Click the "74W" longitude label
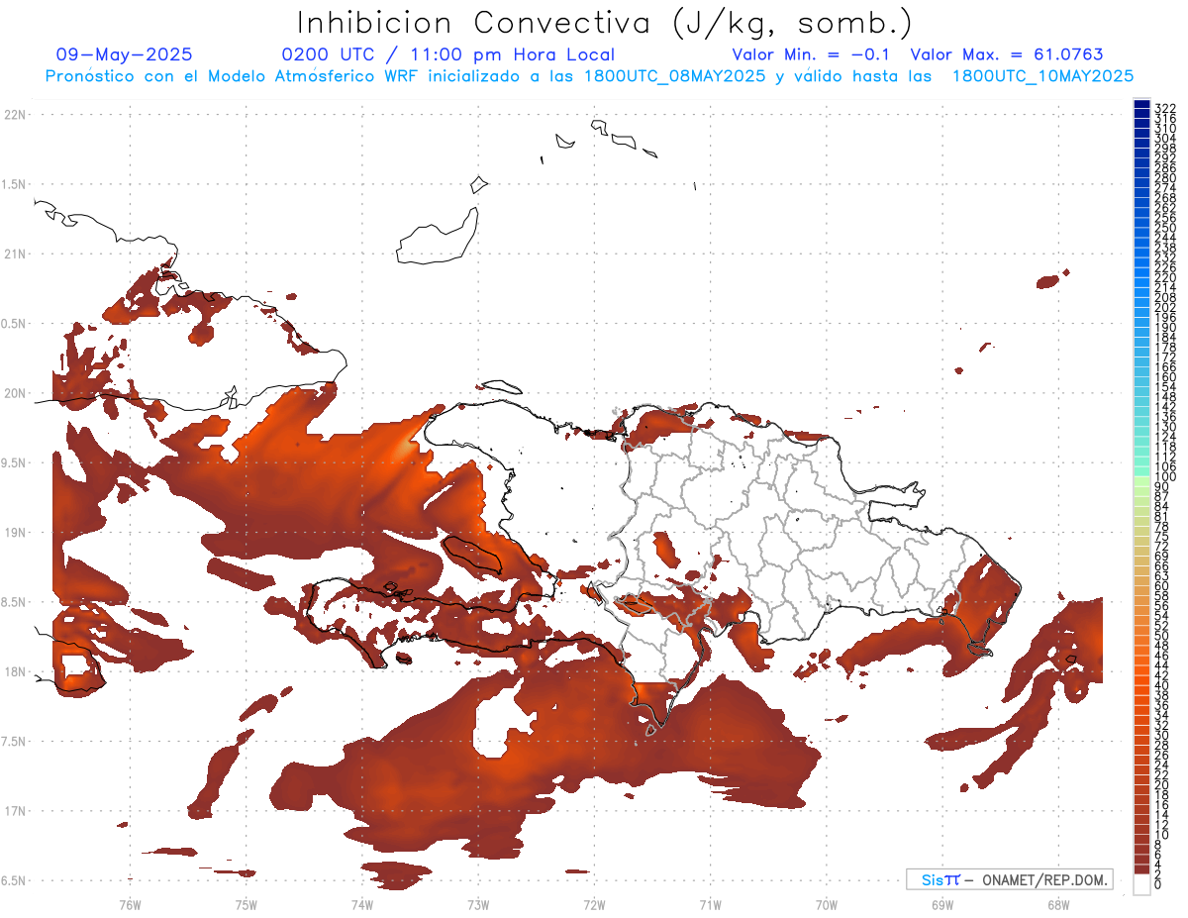 361,903
